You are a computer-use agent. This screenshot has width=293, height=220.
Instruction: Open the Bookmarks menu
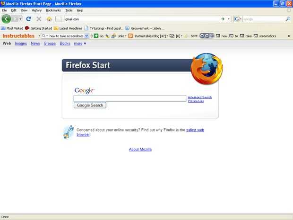tap(53, 10)
